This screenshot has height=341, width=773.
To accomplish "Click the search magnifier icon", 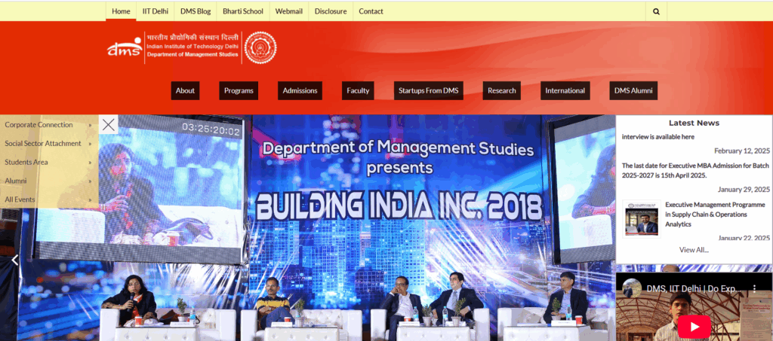I will coord(656,11).
